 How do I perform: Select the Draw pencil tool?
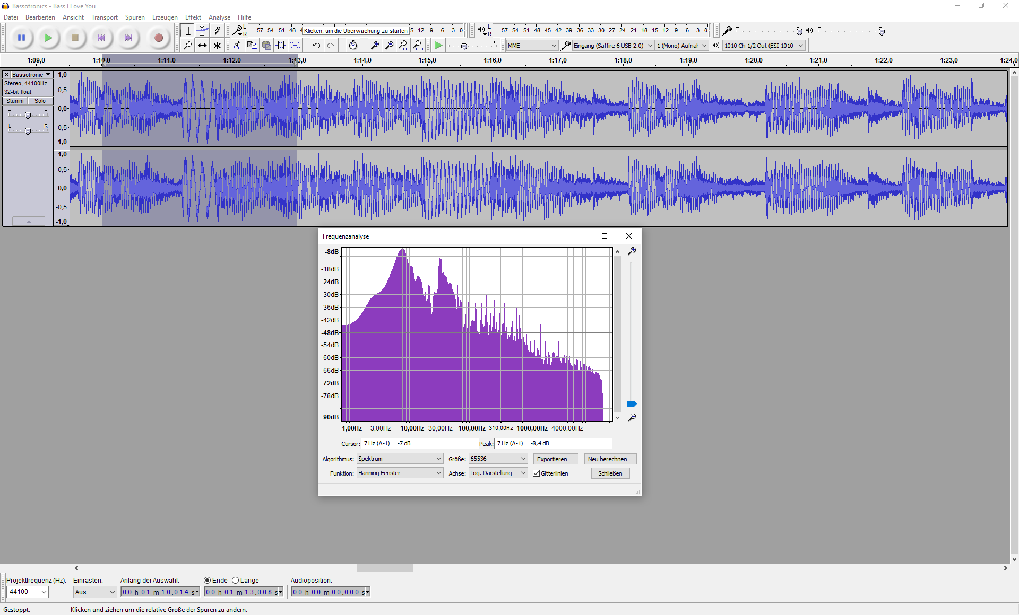click(x=217, y=31)
